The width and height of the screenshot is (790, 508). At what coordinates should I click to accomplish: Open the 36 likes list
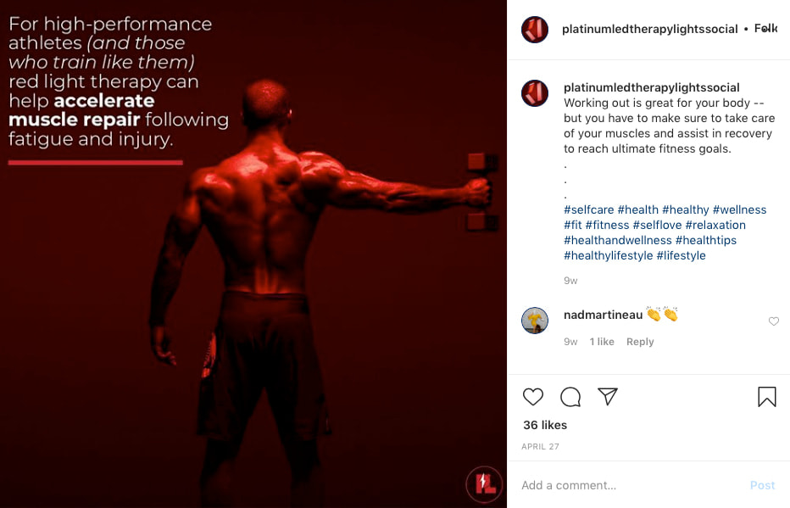545,425
